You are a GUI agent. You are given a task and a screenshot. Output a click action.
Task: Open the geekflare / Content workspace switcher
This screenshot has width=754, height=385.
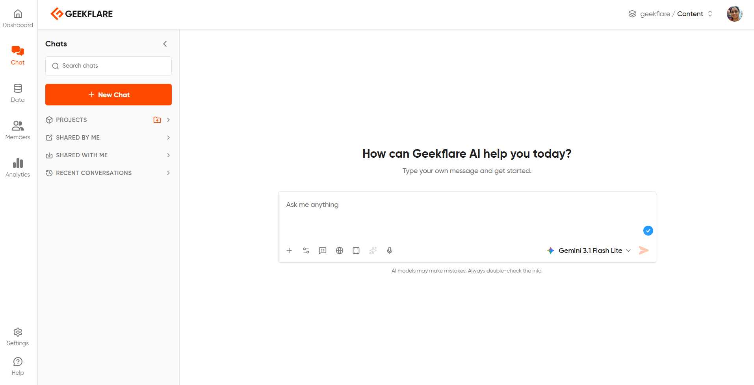[671, 14]
